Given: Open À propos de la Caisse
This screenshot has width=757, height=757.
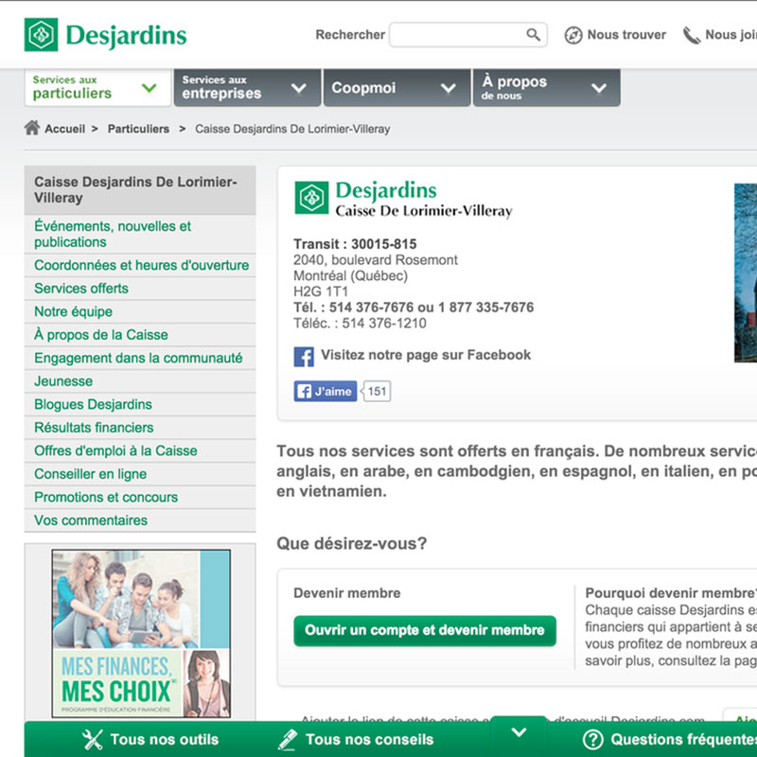Looking at the screenshot, I should 140,335.
